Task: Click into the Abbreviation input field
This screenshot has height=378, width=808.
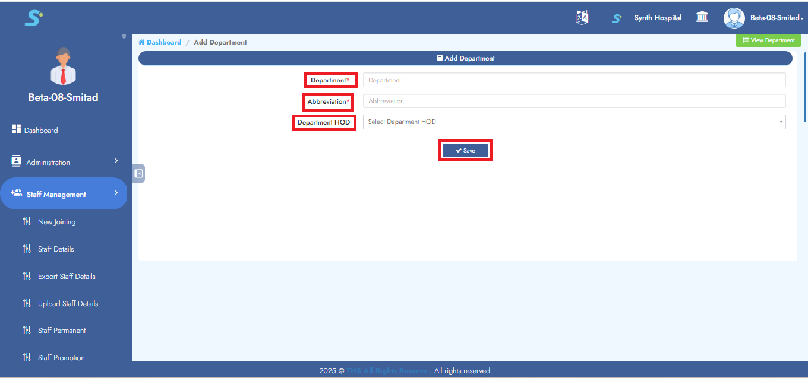Action: (x=574, y=101)
